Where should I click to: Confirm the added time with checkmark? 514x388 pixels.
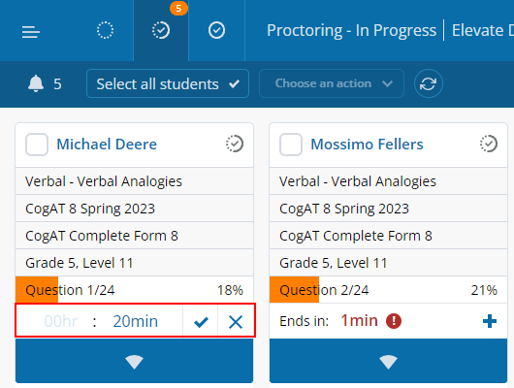(x=201, y=321)
